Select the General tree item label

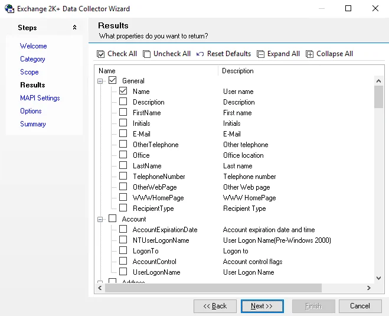133,81
